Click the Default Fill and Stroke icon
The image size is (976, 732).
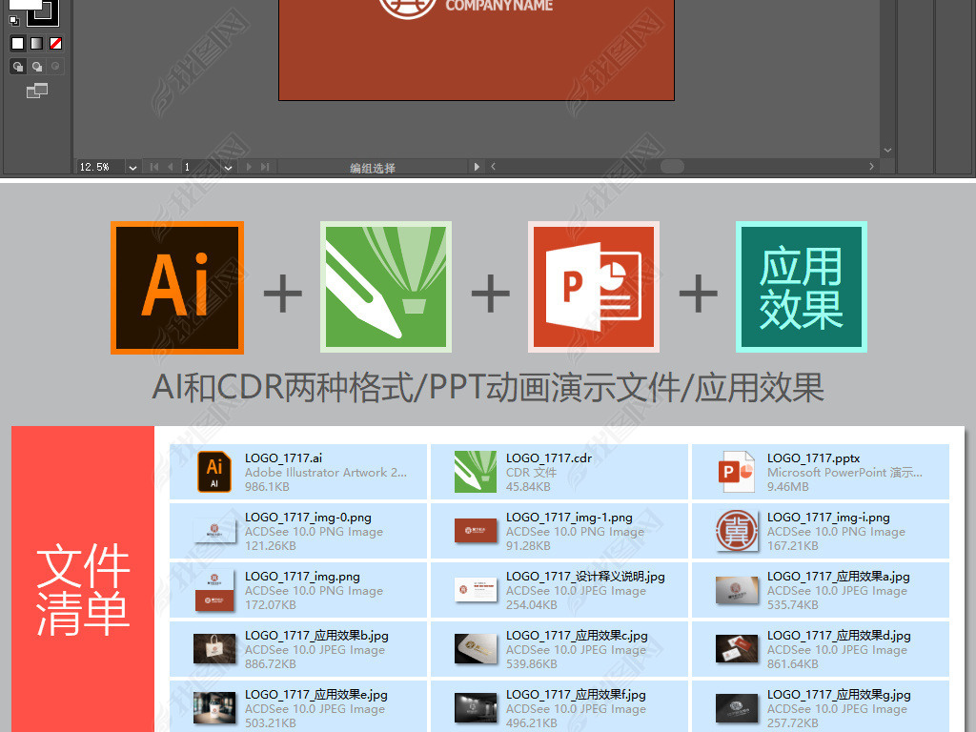tap(13, 21)
